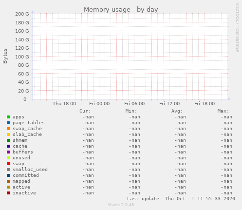Select the mapped legend label

(x=21, y=181)
